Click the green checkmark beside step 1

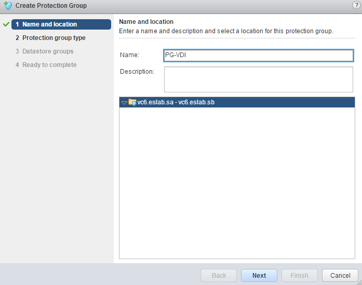6,24
